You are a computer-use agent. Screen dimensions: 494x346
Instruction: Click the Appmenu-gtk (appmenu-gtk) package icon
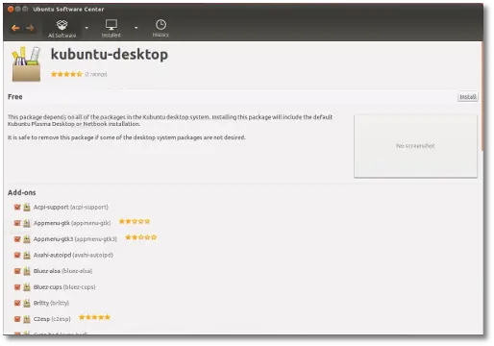tap(27, 223)
